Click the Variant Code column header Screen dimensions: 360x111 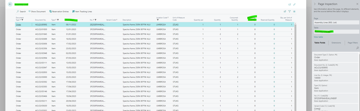(x=111, y=20)
